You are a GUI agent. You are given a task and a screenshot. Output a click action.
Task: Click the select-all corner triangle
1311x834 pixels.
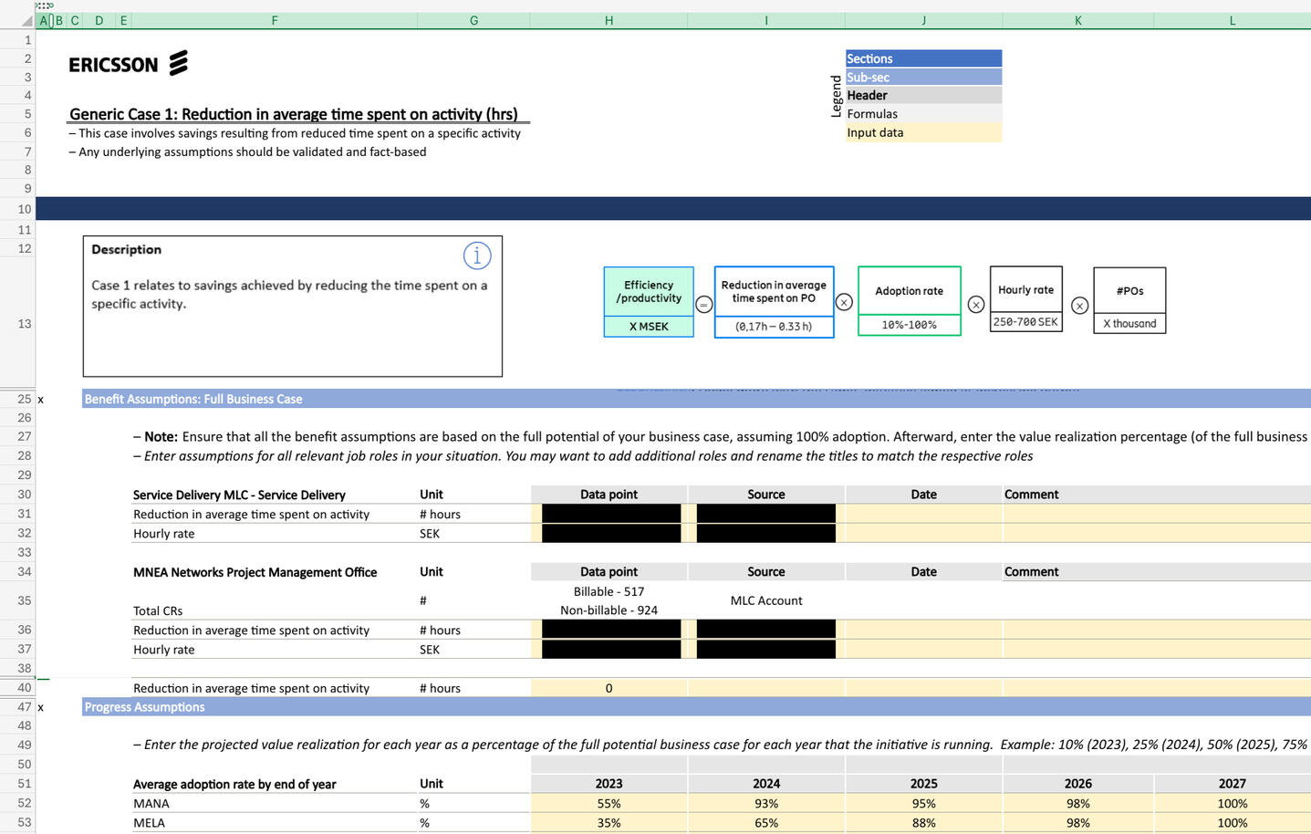click(x=26, y=20)
